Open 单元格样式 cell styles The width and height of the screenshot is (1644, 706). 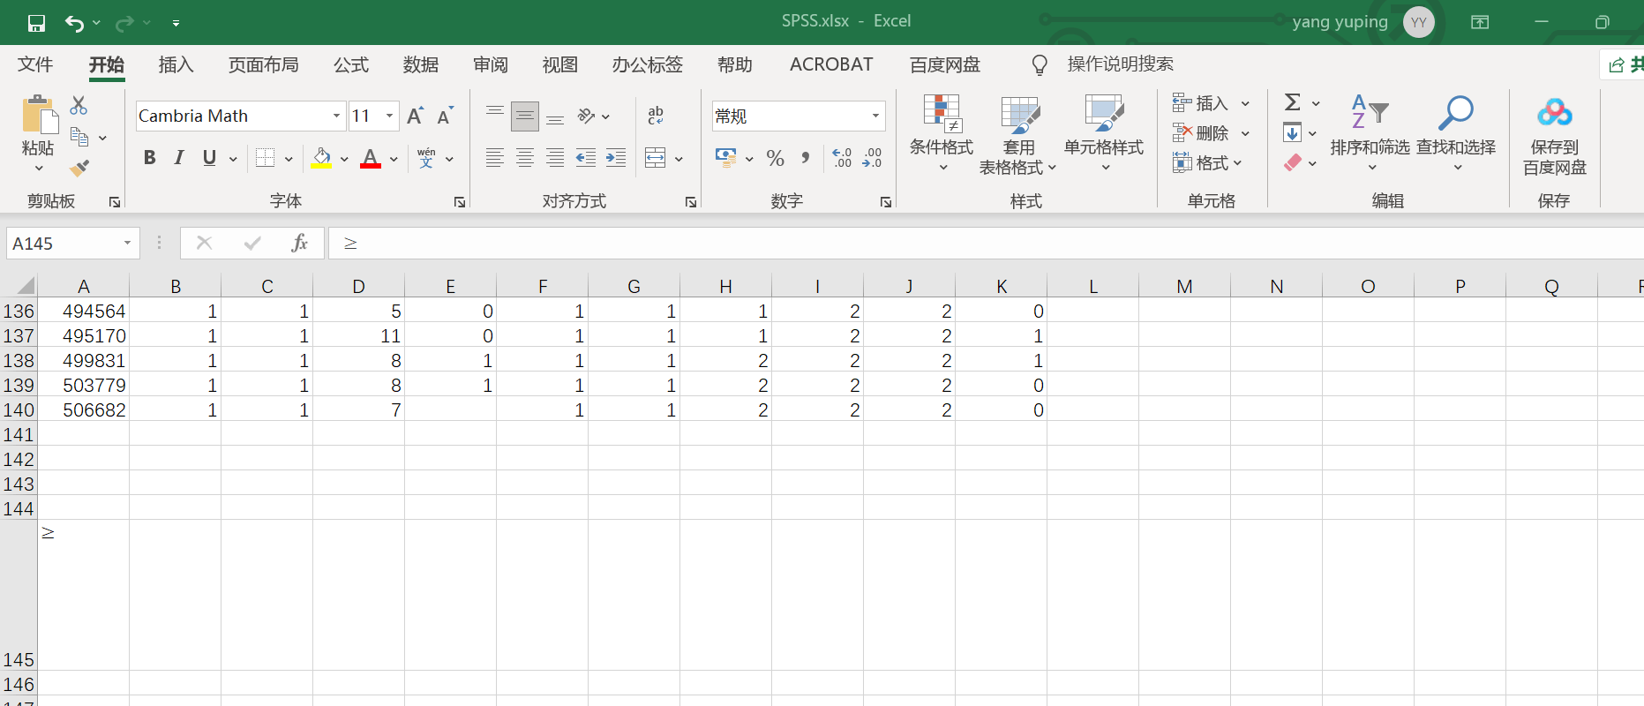1104,133
